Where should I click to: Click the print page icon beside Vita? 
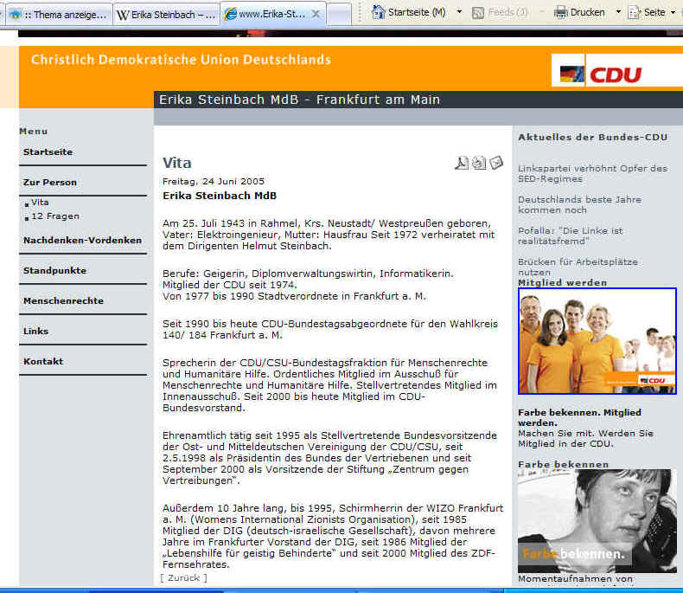click(x=479, y=164)
